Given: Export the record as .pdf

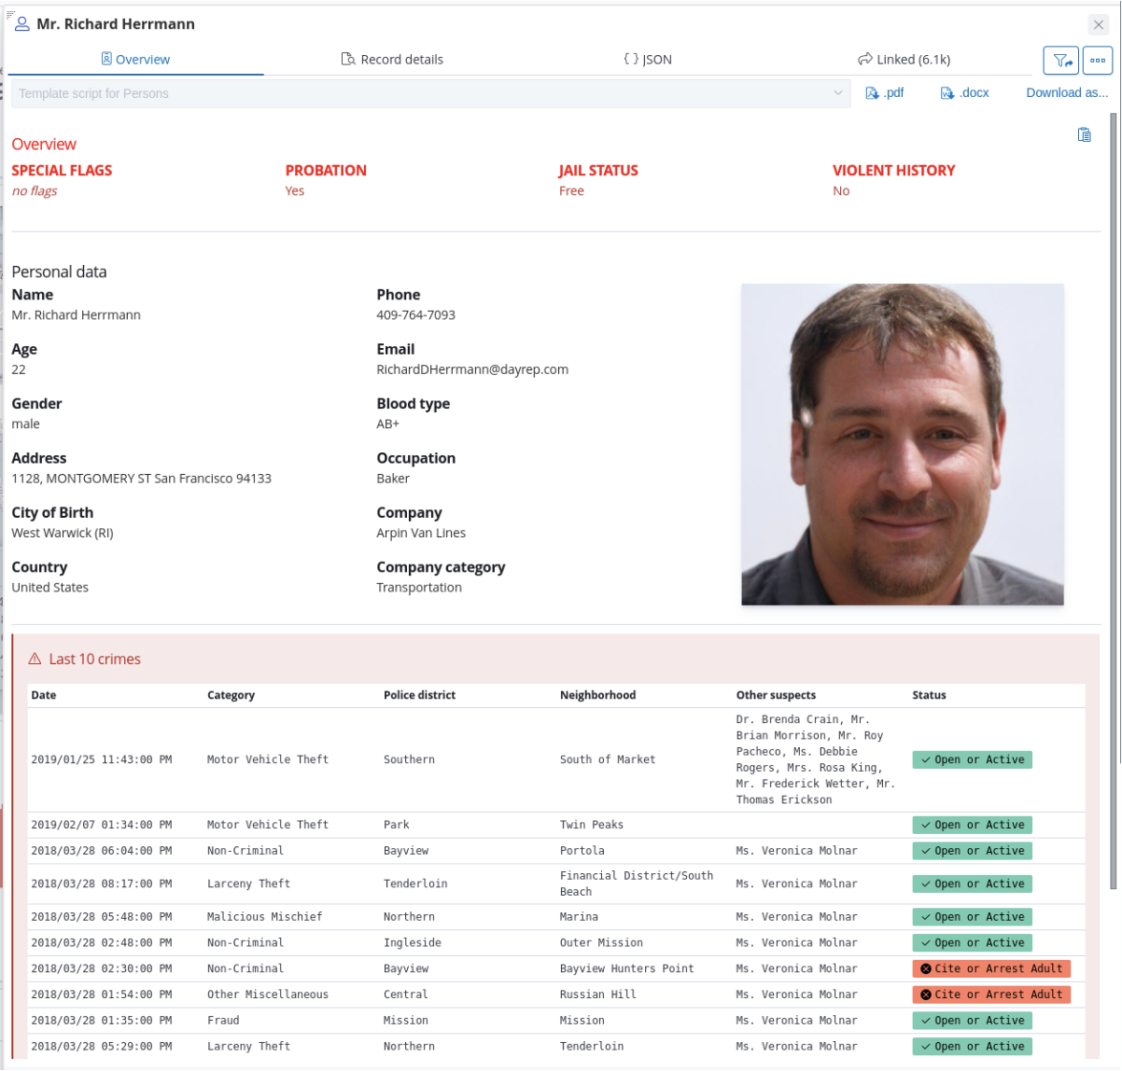Looking at the screenshot, I should tap(885, 93).
